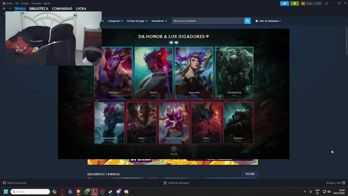Click the tray microphone icon

click(x=310, y=192)
